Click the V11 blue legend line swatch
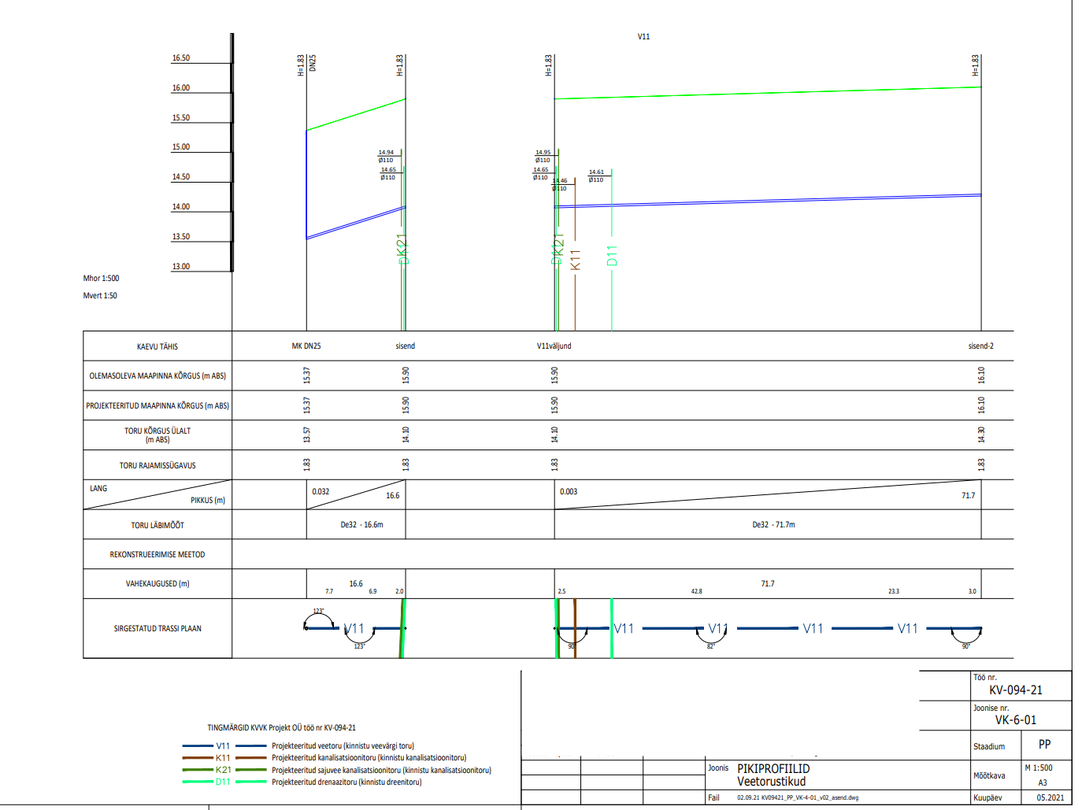Image resolution: width=1082 pixels, height=810 pixels. pyautogui.click(x=198, y=745)
